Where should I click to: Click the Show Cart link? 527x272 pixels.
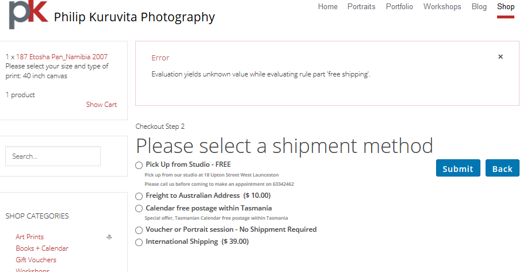tap(101, 105)
